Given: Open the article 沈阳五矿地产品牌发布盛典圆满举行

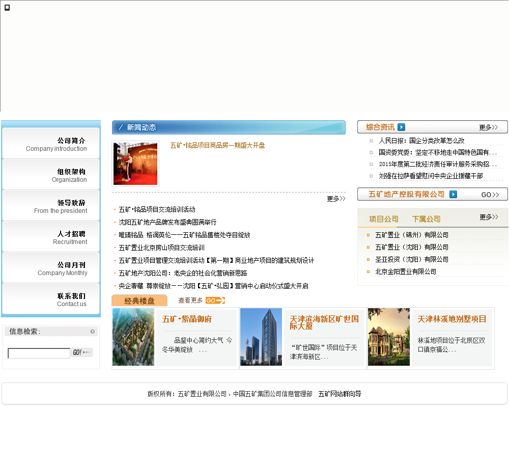Looking at the screenshot, I should (167, 222).
